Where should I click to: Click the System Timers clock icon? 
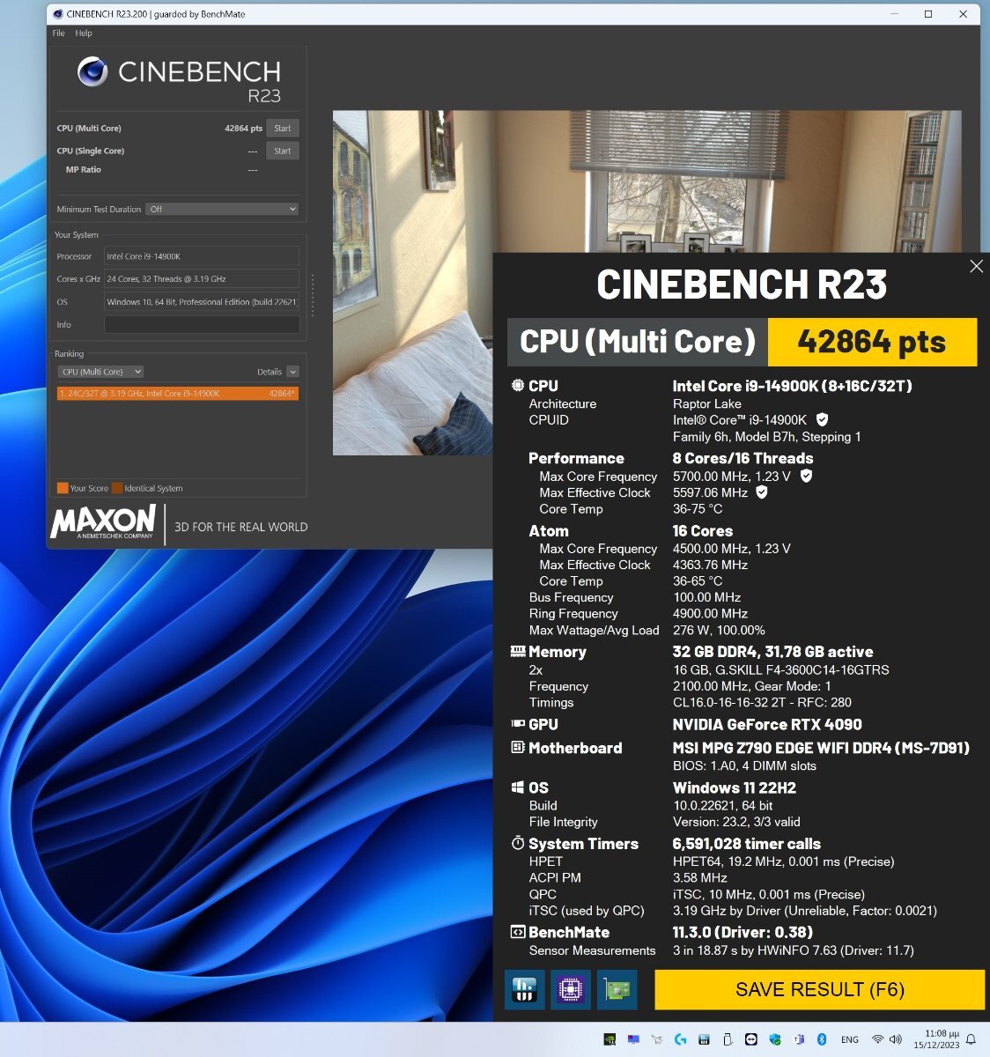click(518, 843)
